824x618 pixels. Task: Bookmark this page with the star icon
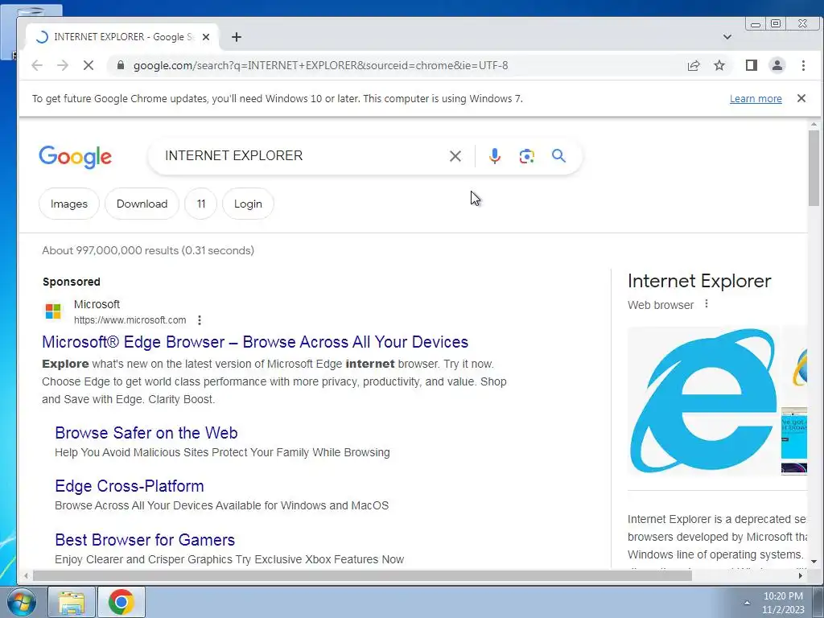[719, 65]
